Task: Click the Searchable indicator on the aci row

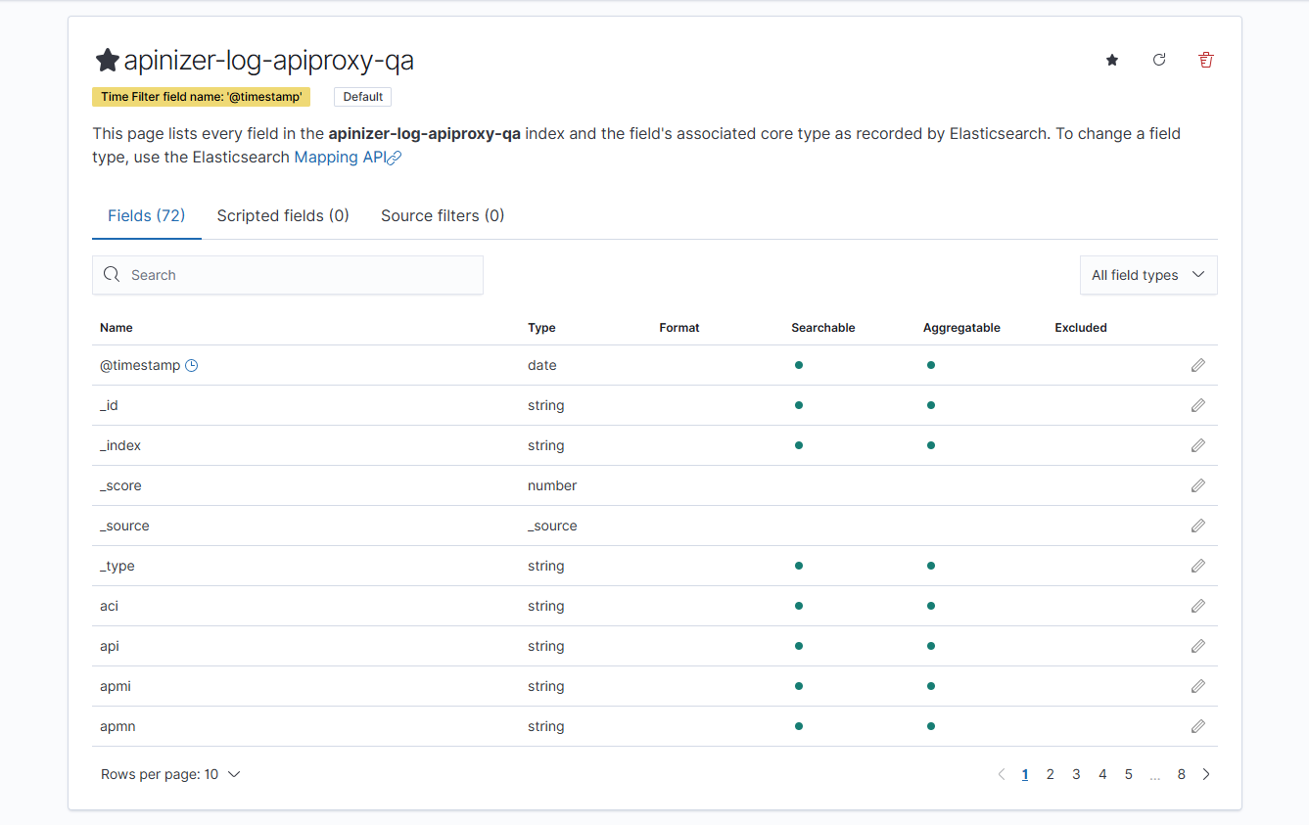Action: click(x=799, y=606)
